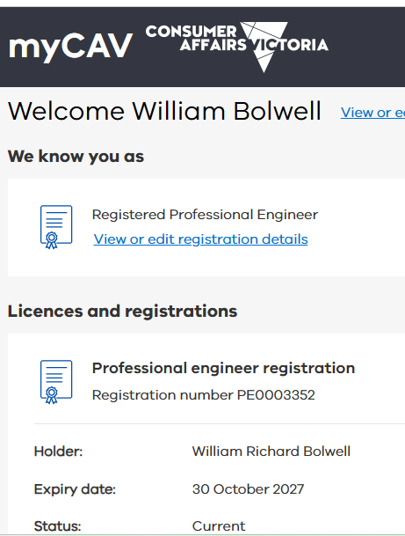Select registration number PE0003352 text
Viewport: 405px width, 536px height.
[203, 395]
